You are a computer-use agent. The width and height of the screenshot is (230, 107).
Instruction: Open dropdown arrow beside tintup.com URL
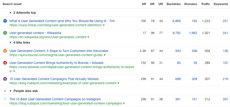(x=104, y=25)
